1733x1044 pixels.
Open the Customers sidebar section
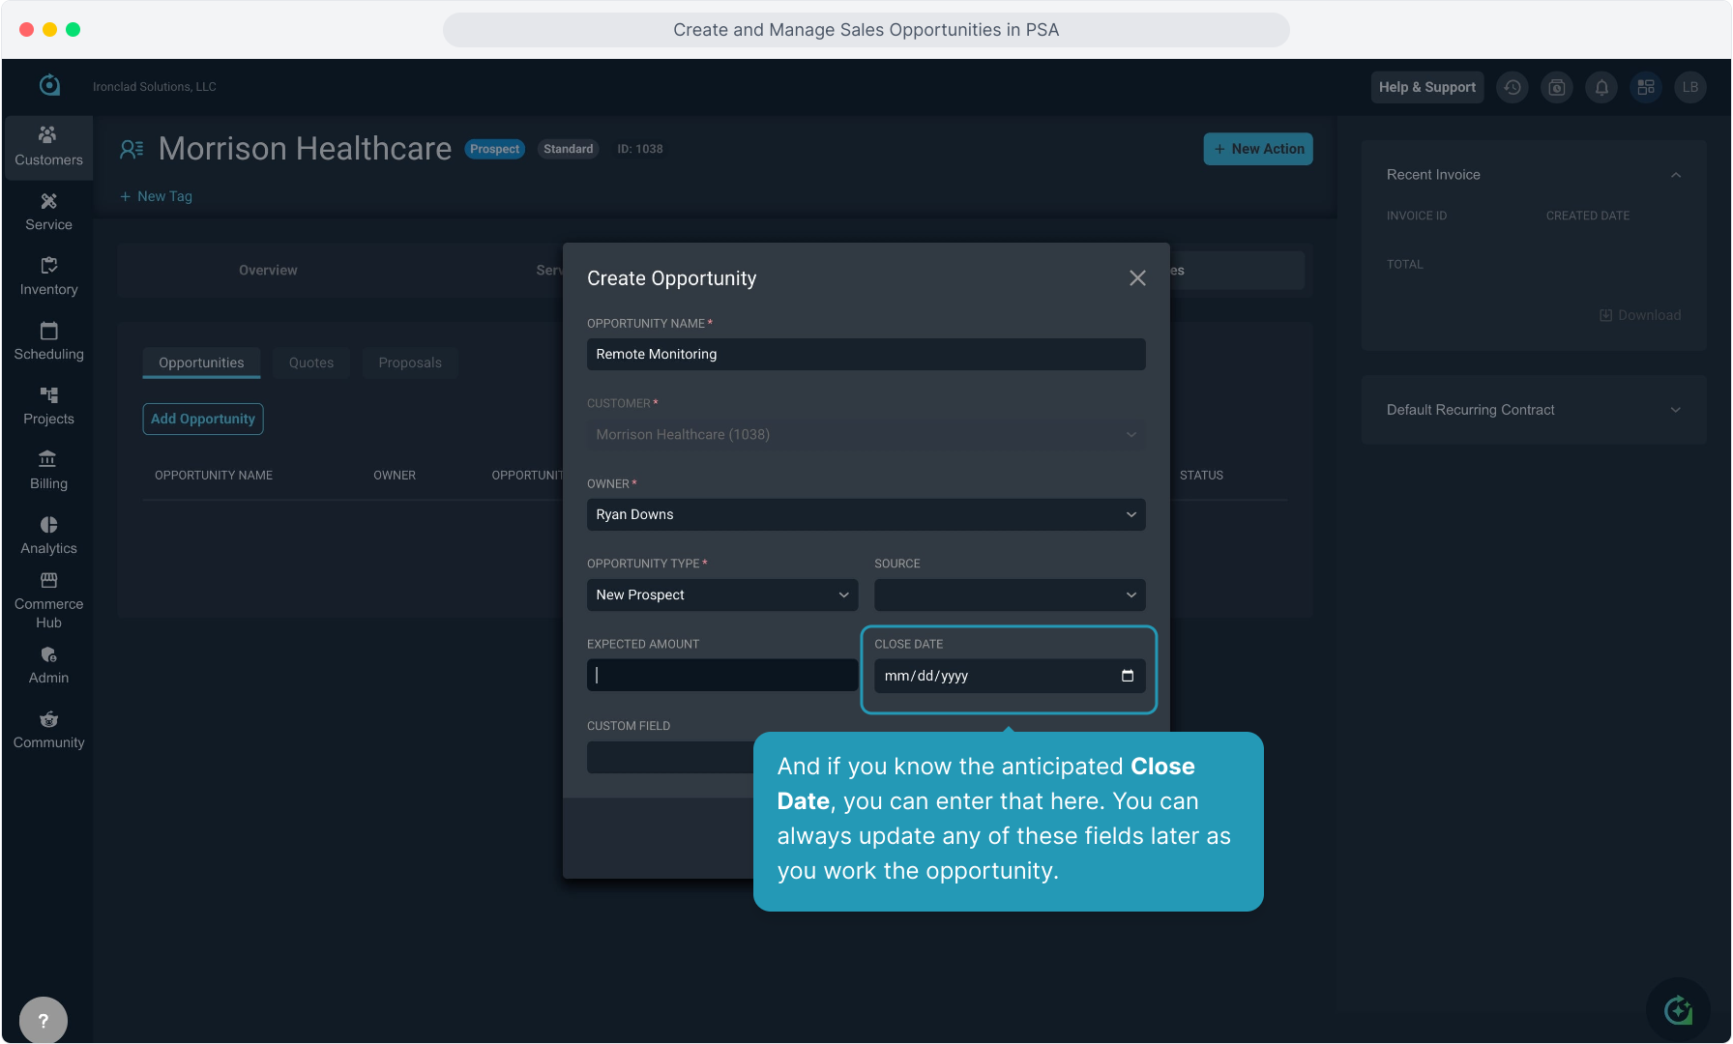[x=48, y=147]
